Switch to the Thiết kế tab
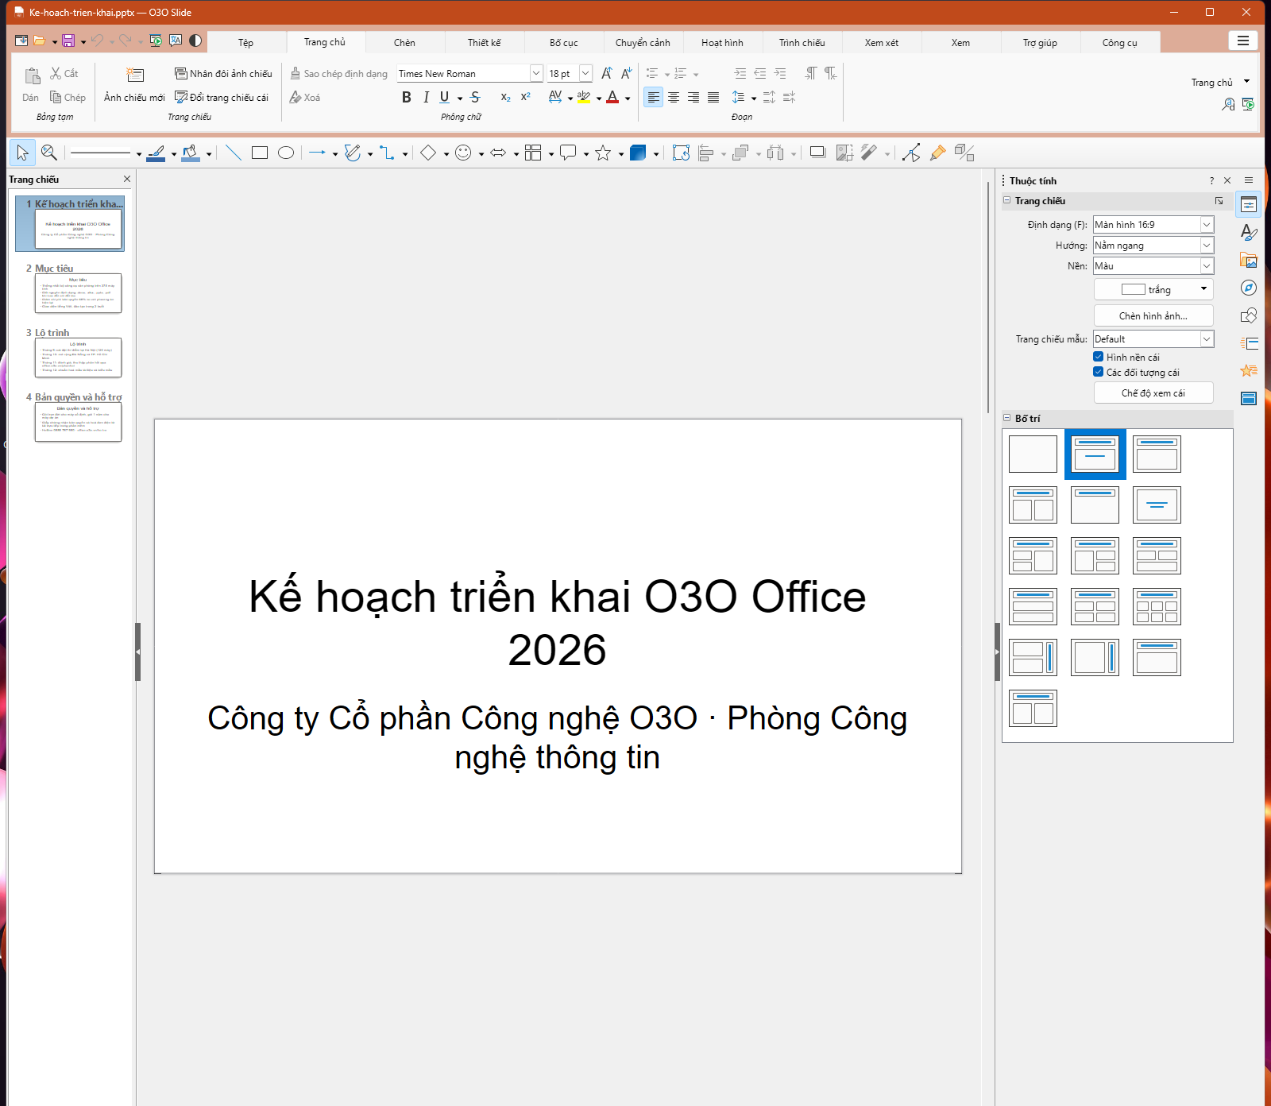Viewport: 1271px width, 1106px height. [484, 43]
